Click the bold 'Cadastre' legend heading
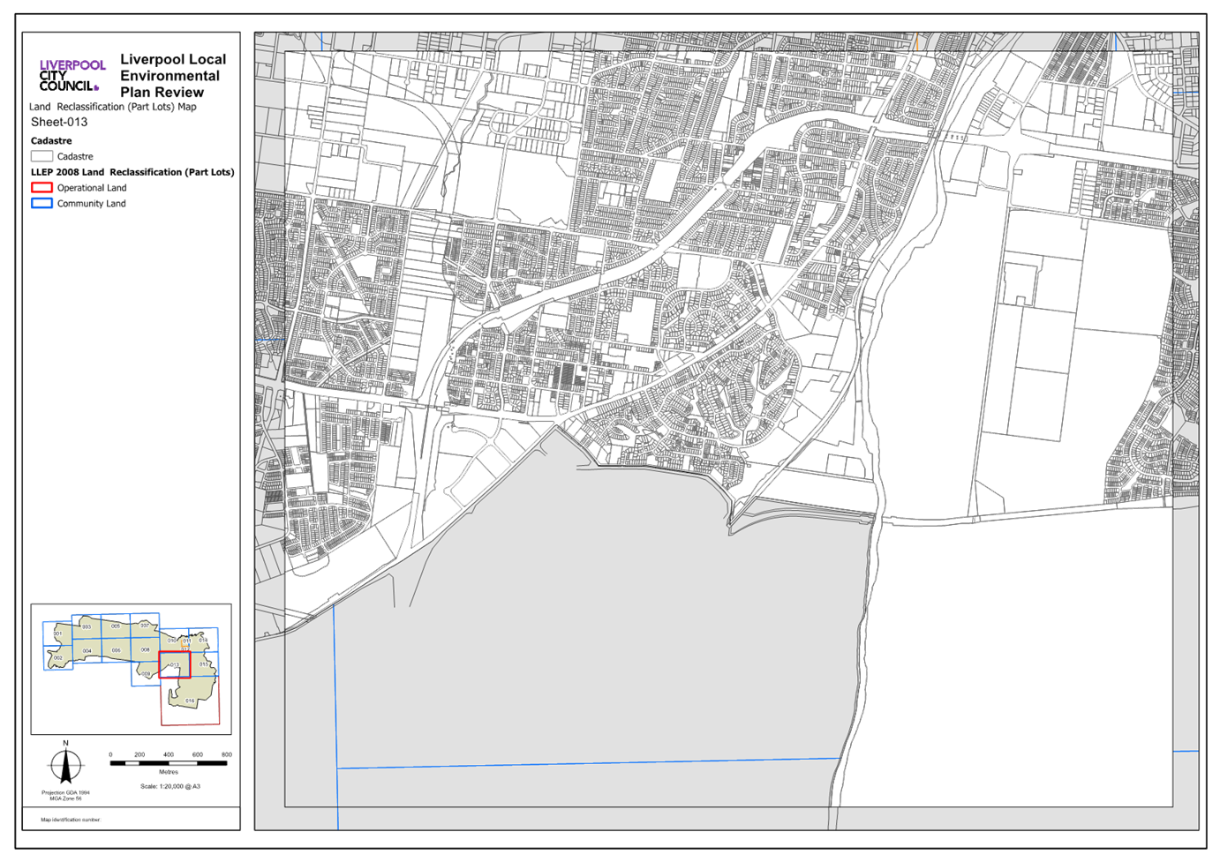This screenshot has width=1220, height=862. click(51, 140)
